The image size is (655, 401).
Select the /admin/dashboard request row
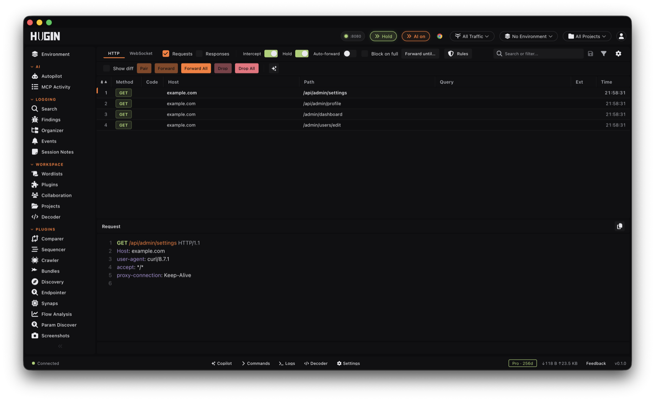(x=363, y=114)
